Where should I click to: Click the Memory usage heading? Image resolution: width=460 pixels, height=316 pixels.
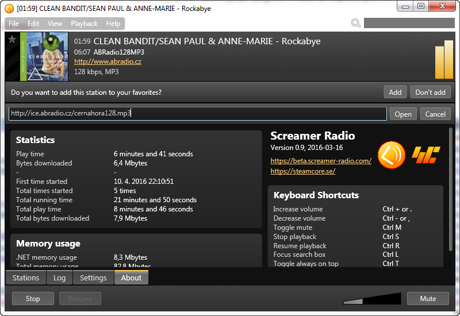(x=48, y=244)
